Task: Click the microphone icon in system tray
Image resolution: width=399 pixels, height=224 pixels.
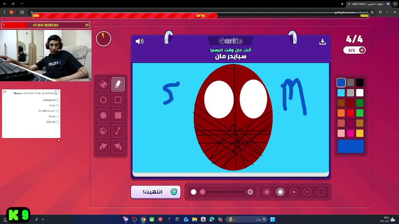Action: click(x=36, y=219)
